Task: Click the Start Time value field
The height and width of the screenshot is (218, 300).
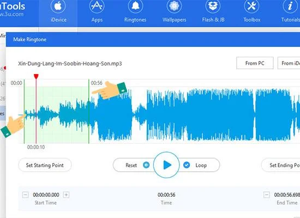Action: click(x=46, y=195)
